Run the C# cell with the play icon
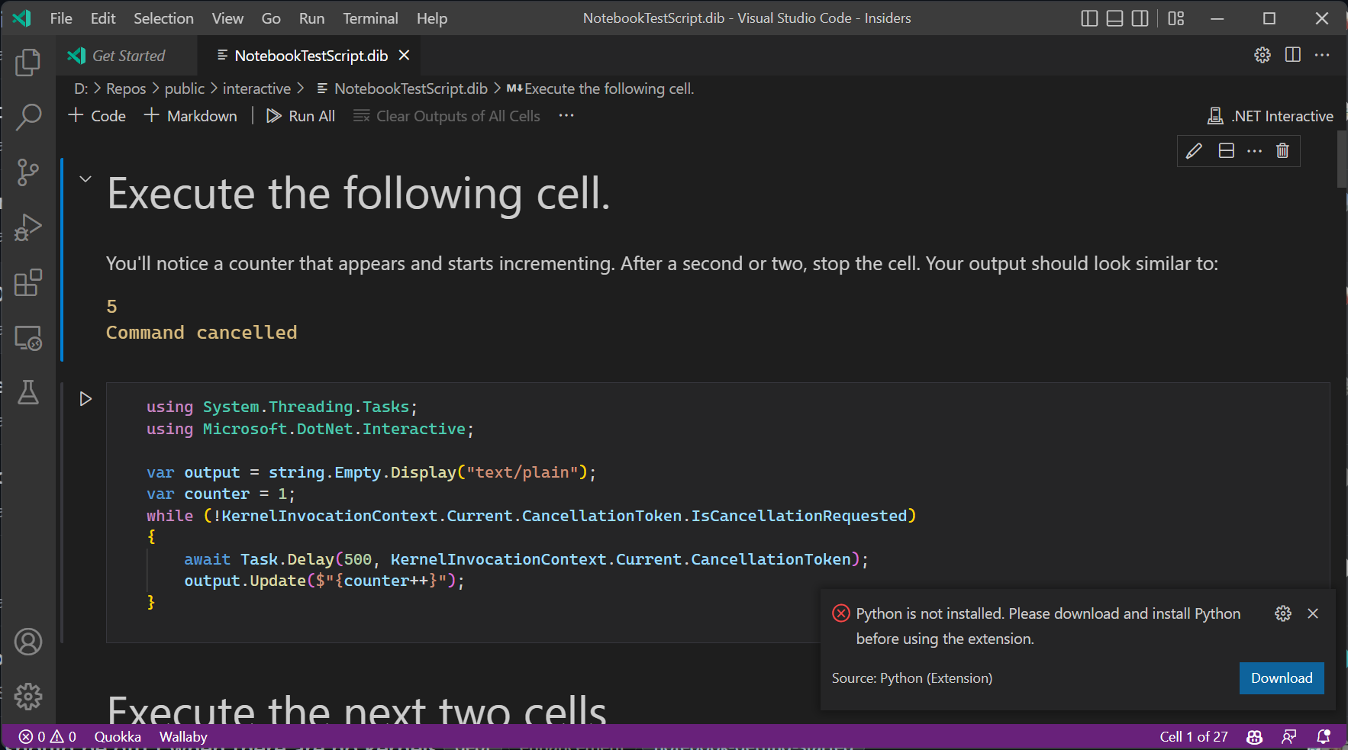The width and height of the screenshot is (1348, 750). click(x=85, y=398)
